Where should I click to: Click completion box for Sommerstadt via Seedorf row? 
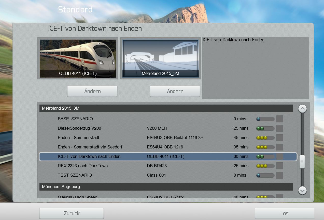point(280,147)
